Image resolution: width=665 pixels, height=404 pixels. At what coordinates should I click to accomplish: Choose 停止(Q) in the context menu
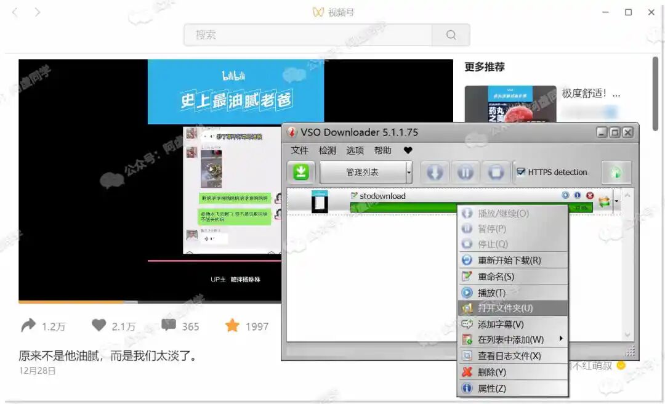pyautogui.click(x=513, y=244)
